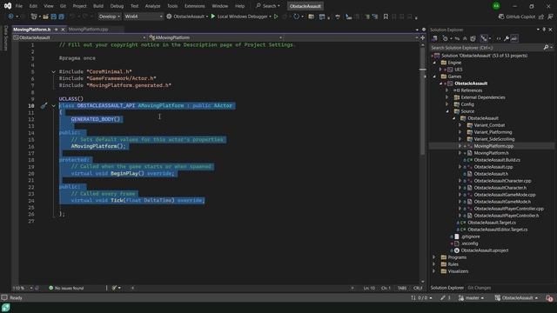This screenshot has height=313, width=557.
Task: Toggle Preview Selected Items icon
Action: [514, 38]
